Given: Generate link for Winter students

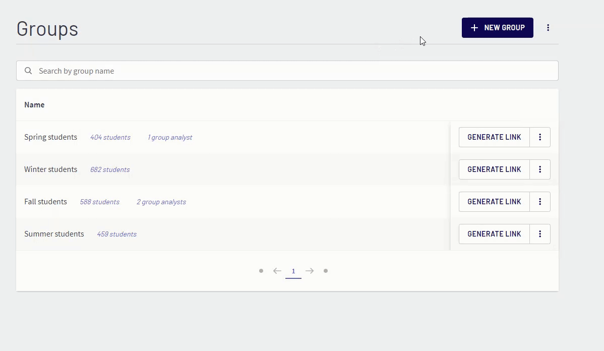Looking at the screenshot, I should click(x=494, y=169).
